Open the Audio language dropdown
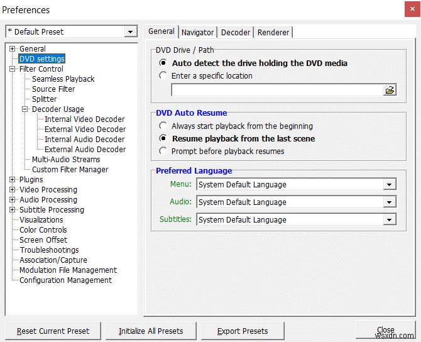Image resolution: width=421 pixels, height=342 pixels. point(390,202)
